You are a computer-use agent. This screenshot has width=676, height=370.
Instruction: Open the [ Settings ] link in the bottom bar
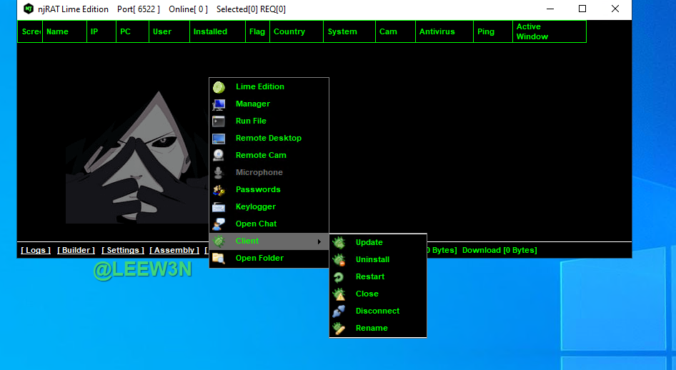[122, 250]
